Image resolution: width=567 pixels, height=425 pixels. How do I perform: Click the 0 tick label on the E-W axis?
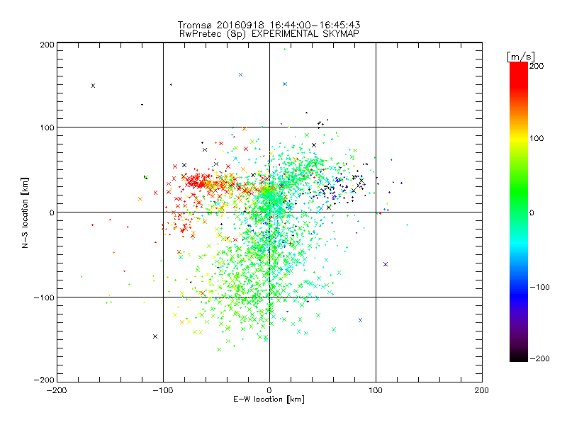(269, 390)
